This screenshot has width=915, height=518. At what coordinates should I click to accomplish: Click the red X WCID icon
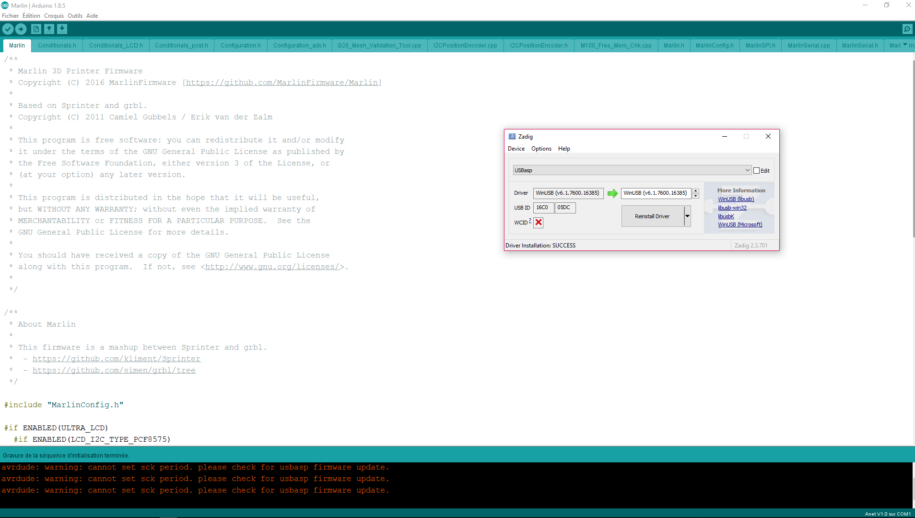[x=539, y=222]
